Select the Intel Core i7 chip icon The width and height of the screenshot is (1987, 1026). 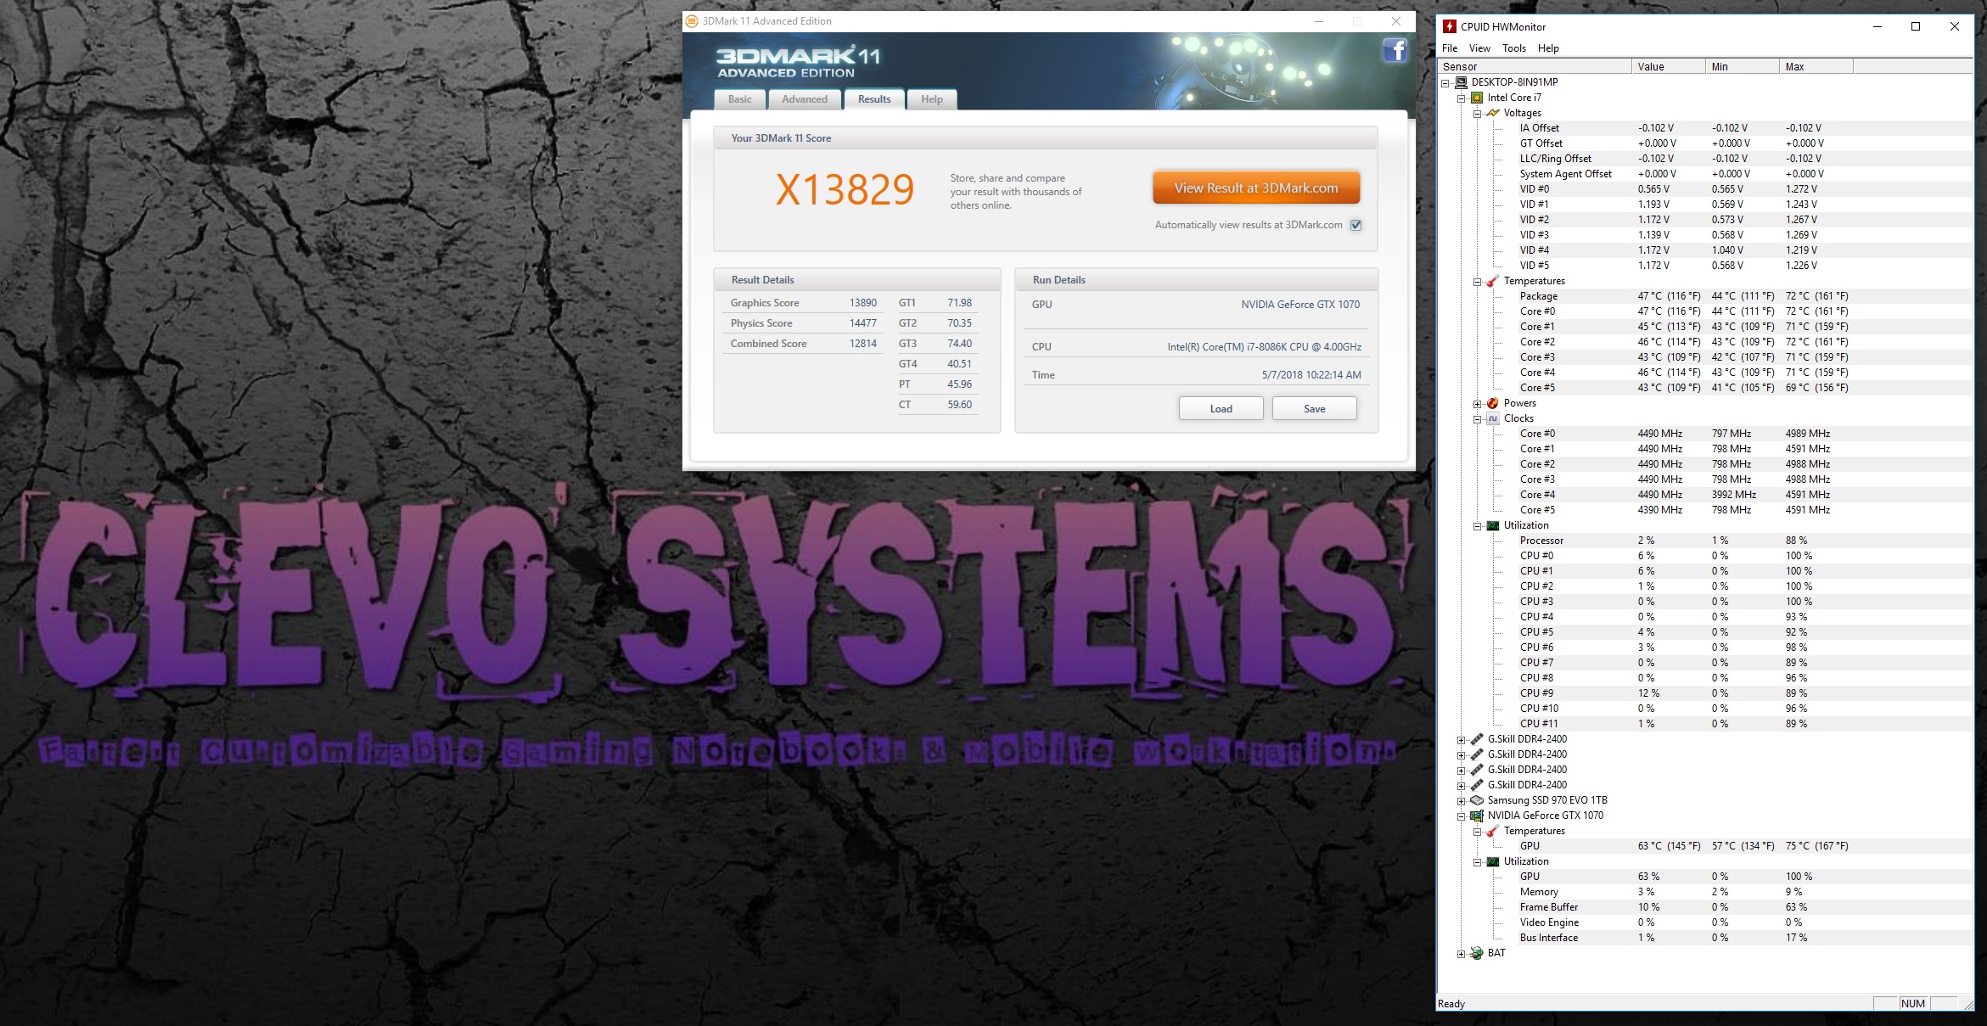pos(1477,98)
